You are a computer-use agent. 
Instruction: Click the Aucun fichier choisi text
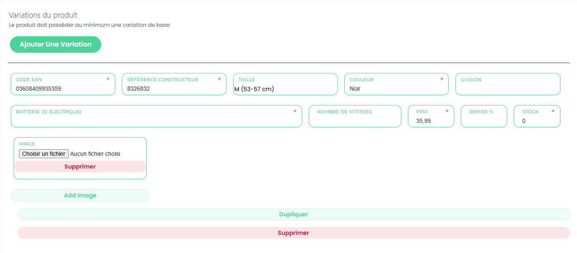95,154
